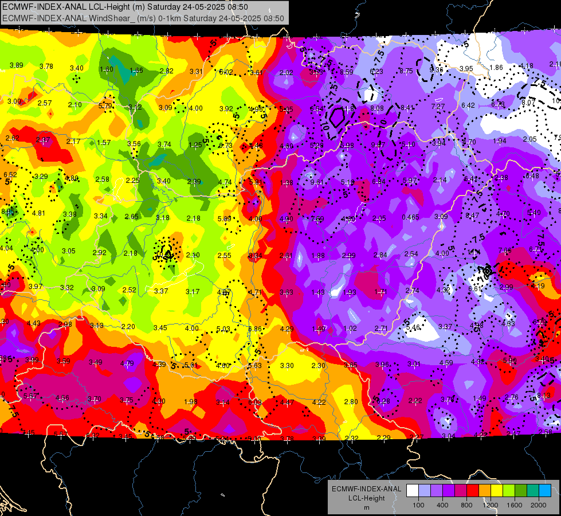Click the unit label m in the legend
The height and width of the screenshot is (516, 561).
[367, 507]
